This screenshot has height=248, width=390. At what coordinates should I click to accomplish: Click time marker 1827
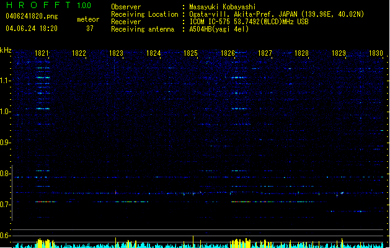point(265,53)
